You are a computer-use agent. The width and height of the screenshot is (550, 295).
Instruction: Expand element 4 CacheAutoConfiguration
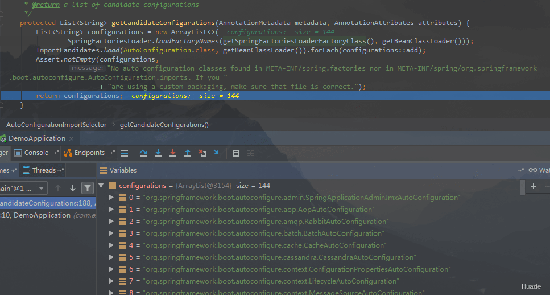coord(111,245)
